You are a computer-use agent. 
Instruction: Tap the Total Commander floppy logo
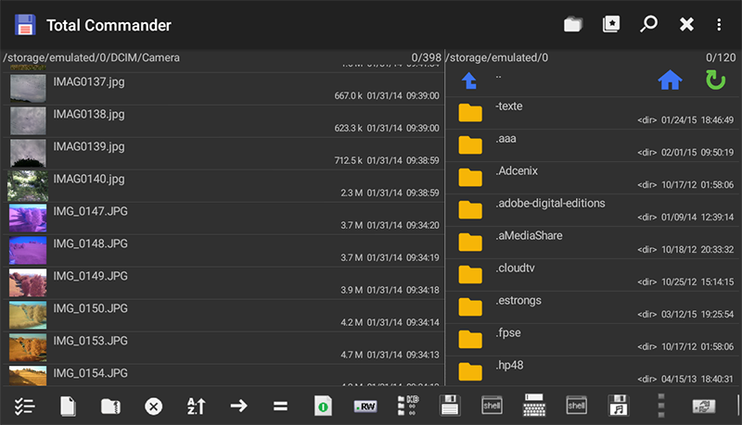[x=25, y=25]
